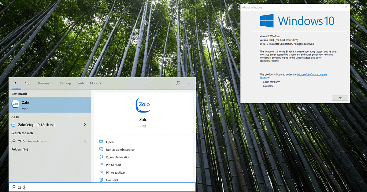Expand the More filter dropdown
This screenshot has width=367, height=192.
[x=95, y=83]
